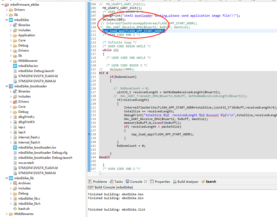Collapse the mbxEbike_bootloader project node

click(x=7, y=86)
